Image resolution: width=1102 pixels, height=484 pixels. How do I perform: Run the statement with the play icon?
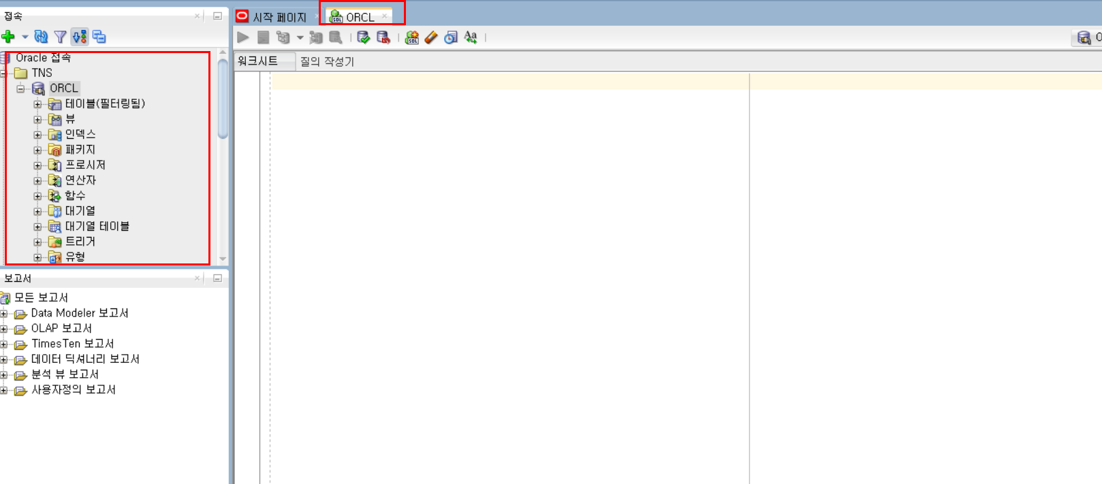(243, 37)
